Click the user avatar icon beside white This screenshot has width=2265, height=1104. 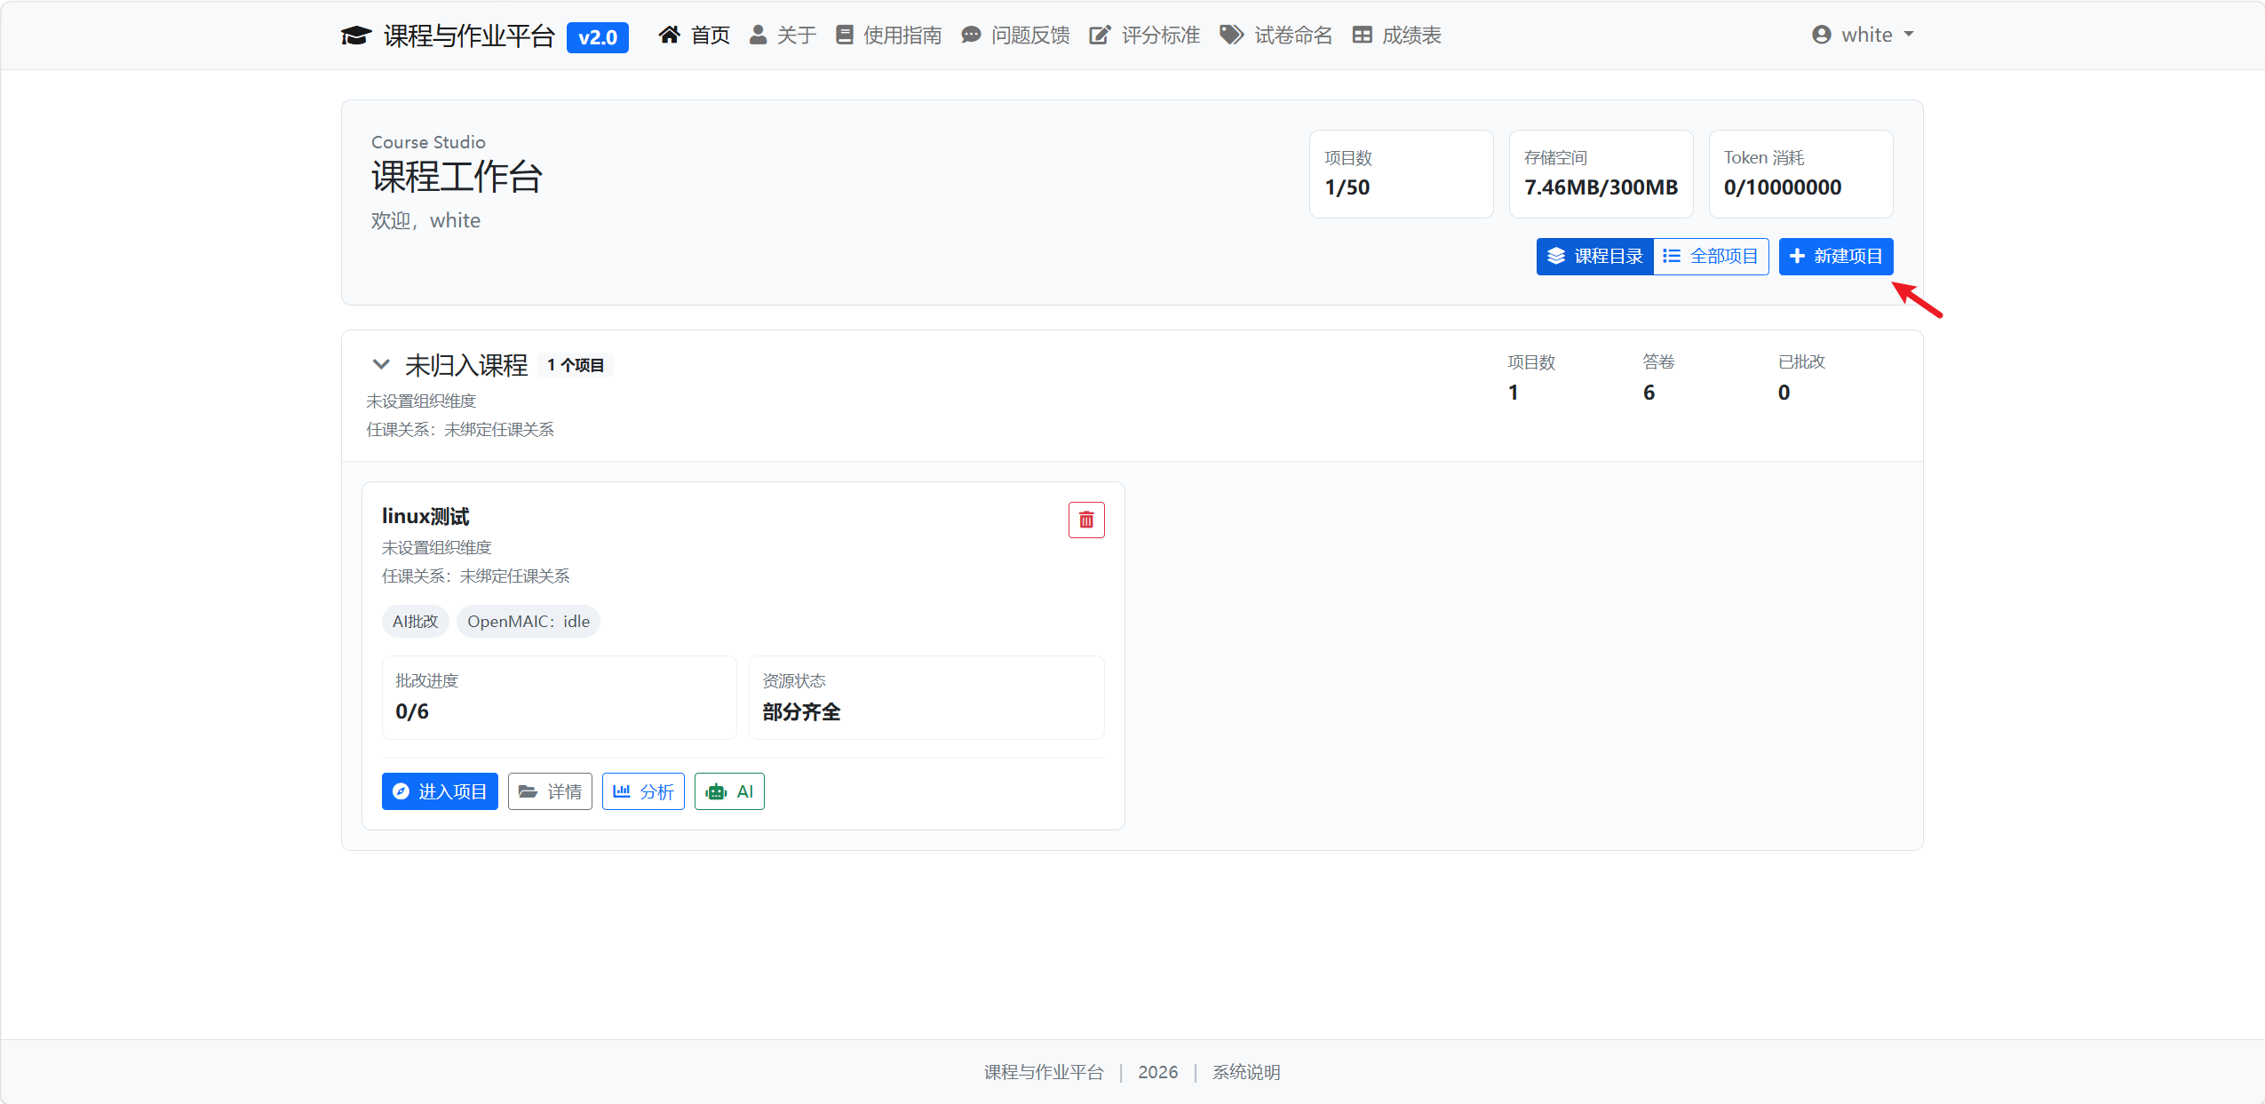(1822, 35)
